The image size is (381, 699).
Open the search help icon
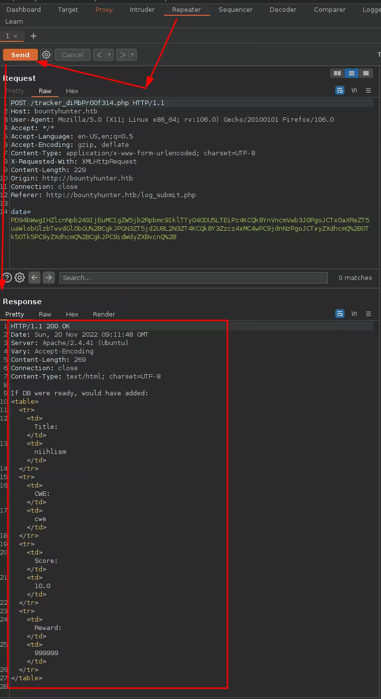[x=7, y=278]
